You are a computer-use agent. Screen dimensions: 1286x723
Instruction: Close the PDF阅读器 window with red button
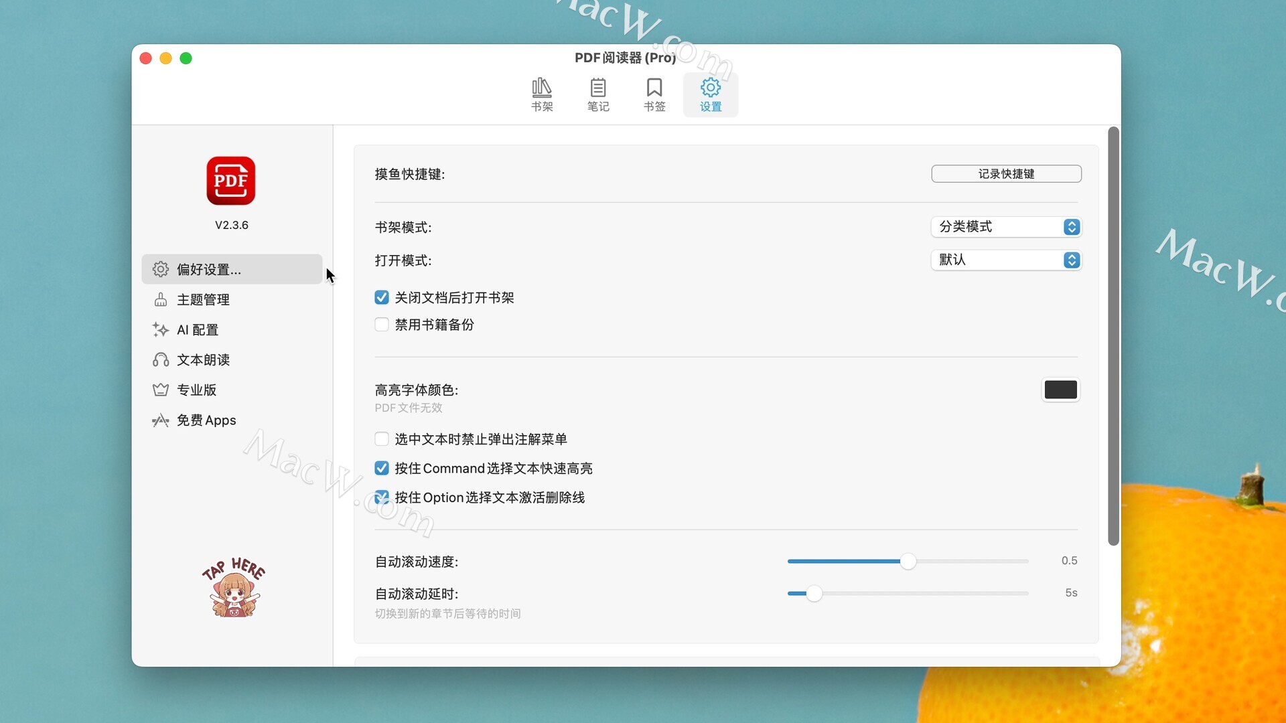coord(145,58)
